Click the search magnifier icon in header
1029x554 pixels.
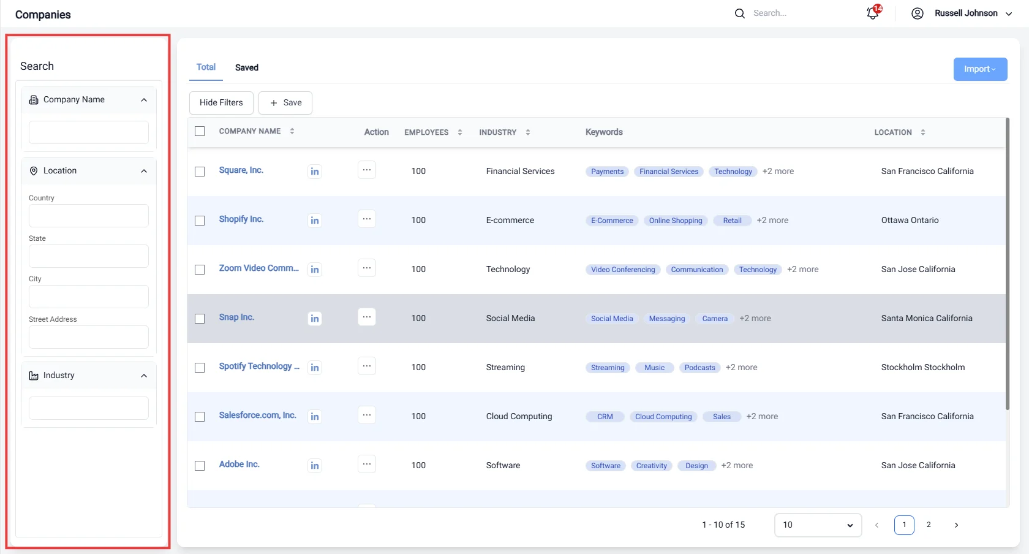click(740, 13)
